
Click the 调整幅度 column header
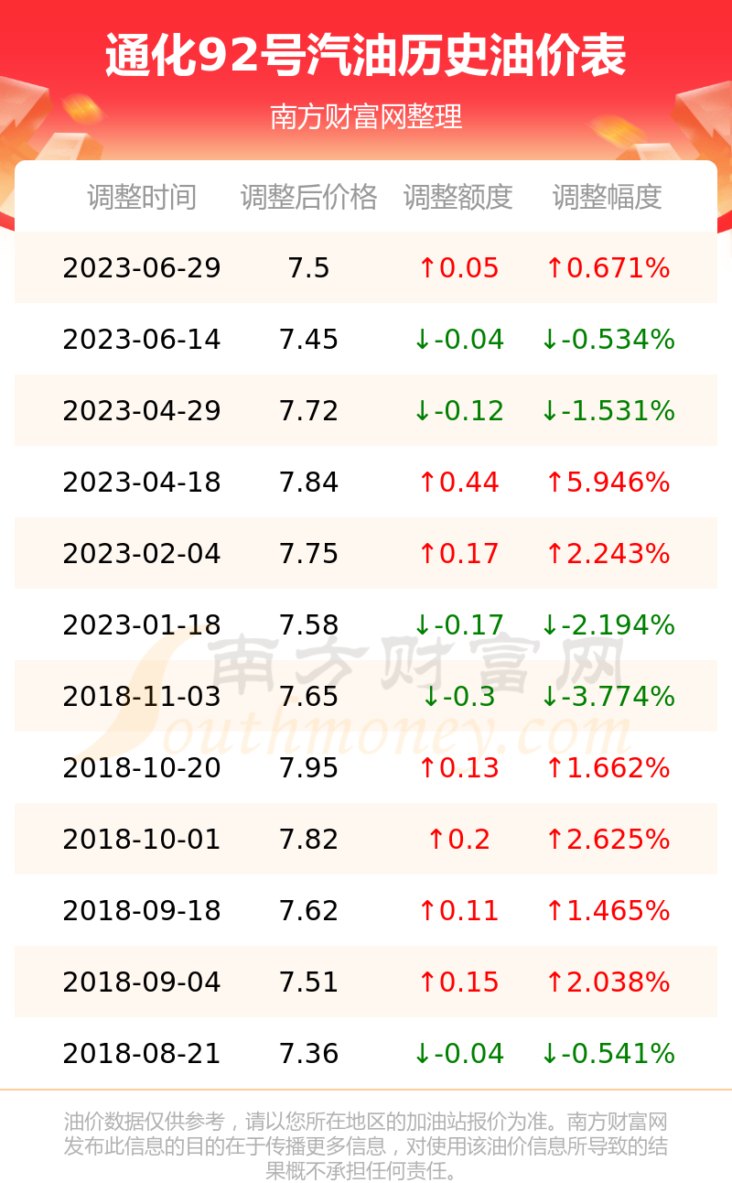click(608, 197)
